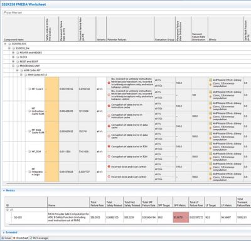
Task: Click the Worksheet tab icon
Action: point(14,238)
